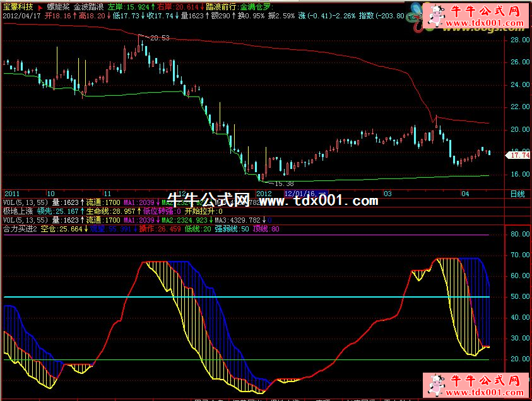This screenshot has height=401, width=532.
Task: Click the www.tdx001.com center watermark link
Action: click(318, 201)
